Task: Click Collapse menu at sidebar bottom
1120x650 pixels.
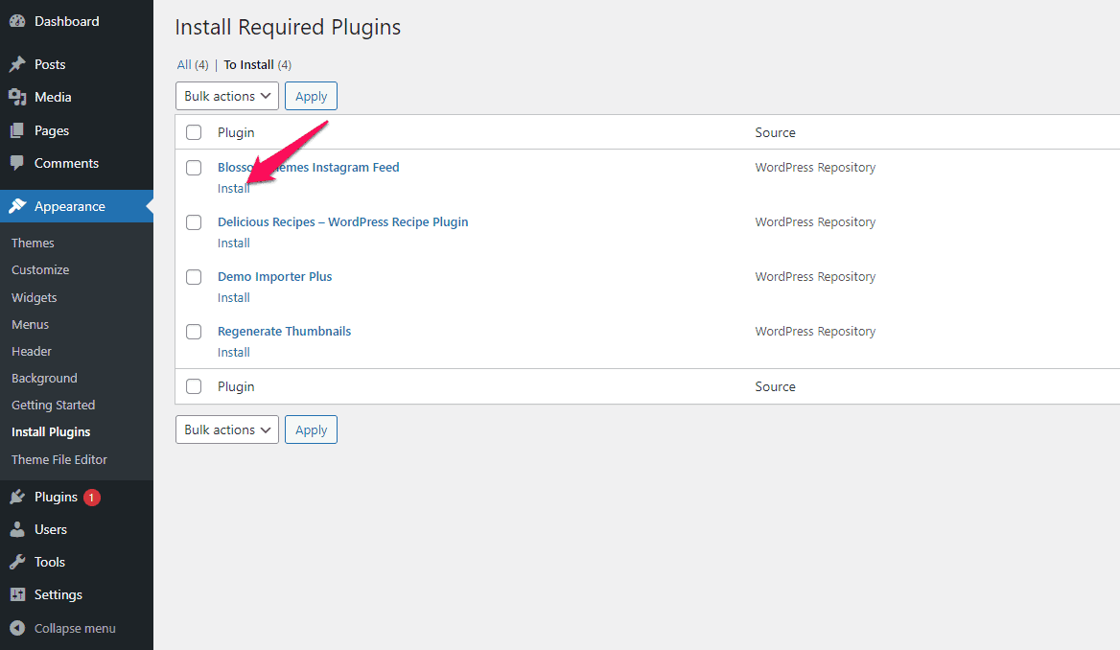Action: point(77,628)
